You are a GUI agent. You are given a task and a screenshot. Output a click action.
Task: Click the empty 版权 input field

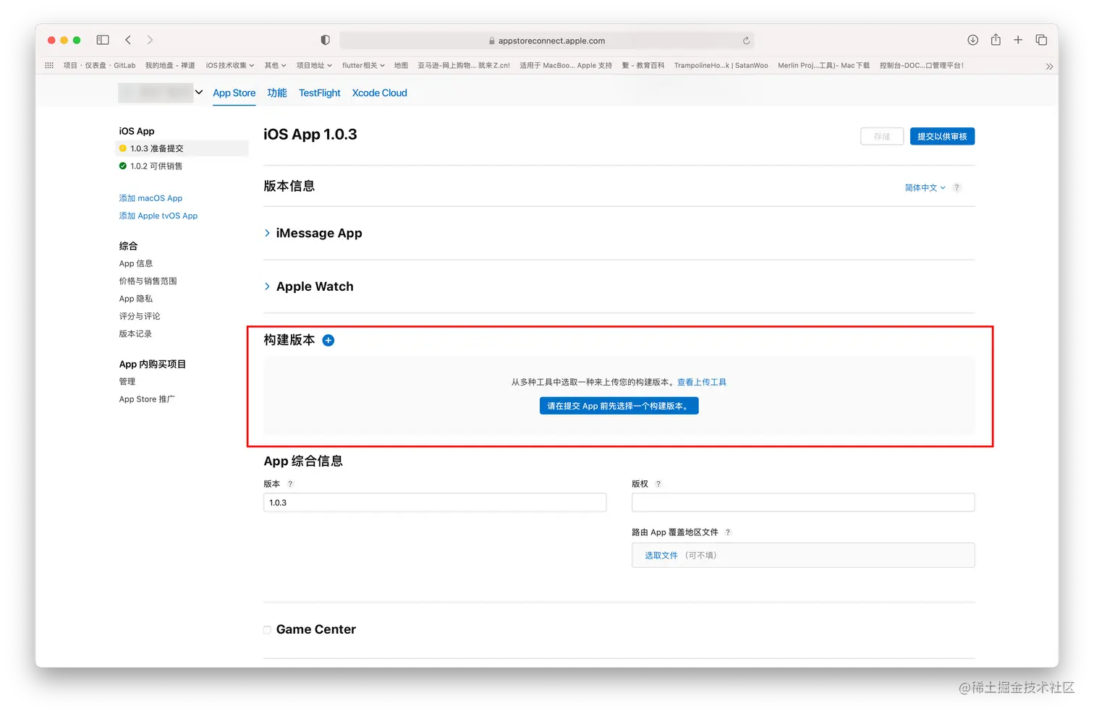[x=803, y=503]
